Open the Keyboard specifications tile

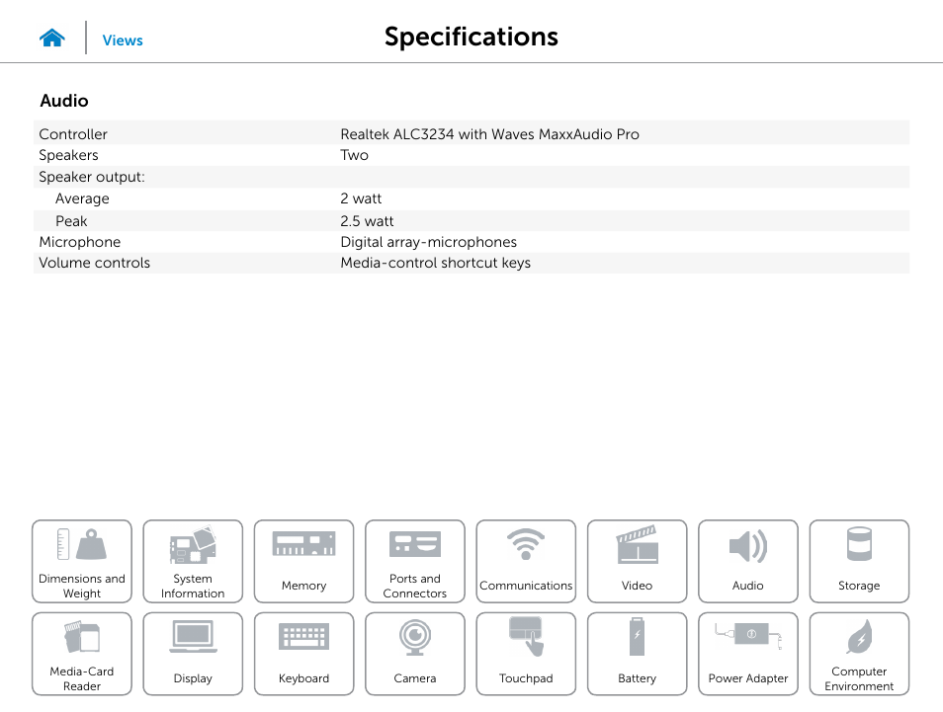click(303, 654)
